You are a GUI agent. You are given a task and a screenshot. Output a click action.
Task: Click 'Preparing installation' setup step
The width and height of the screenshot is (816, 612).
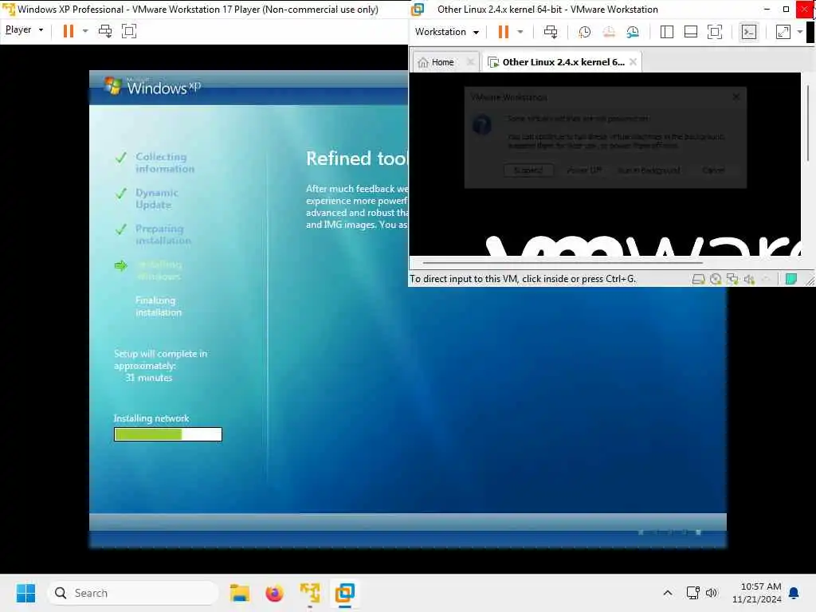pyautogui.click(x=163, y=234)
